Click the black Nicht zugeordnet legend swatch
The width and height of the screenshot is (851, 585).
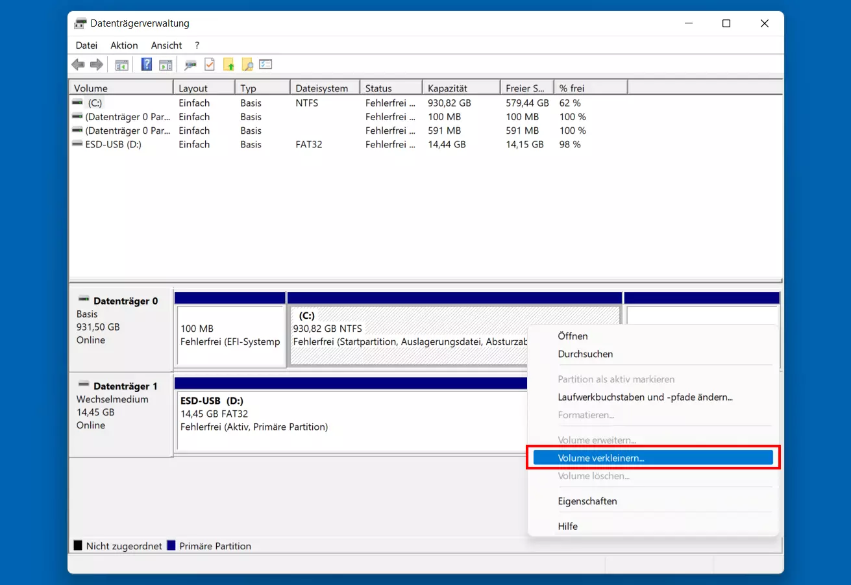(x=78, y=546)
